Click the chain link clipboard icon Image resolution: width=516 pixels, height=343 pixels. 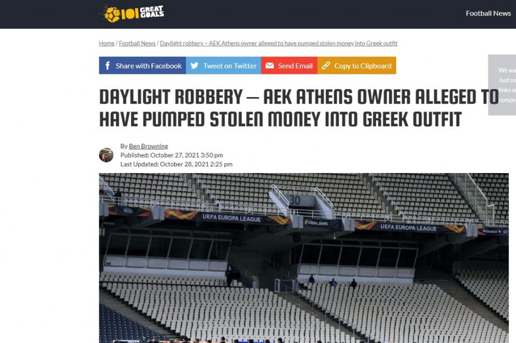tap(326, 66)
